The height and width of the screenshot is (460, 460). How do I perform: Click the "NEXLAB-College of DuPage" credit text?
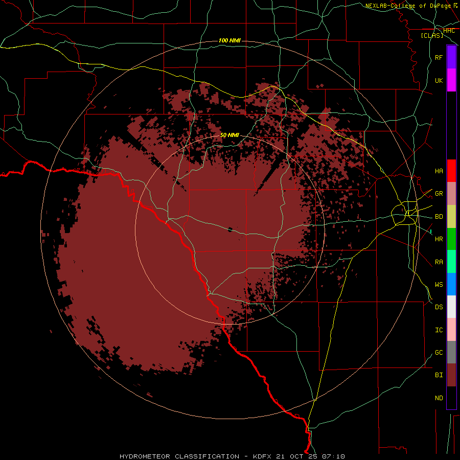click(x=409, y=6)
